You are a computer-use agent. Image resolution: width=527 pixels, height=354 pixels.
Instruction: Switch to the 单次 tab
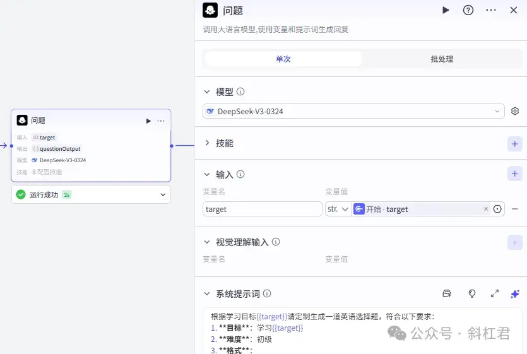coord(283,59)
